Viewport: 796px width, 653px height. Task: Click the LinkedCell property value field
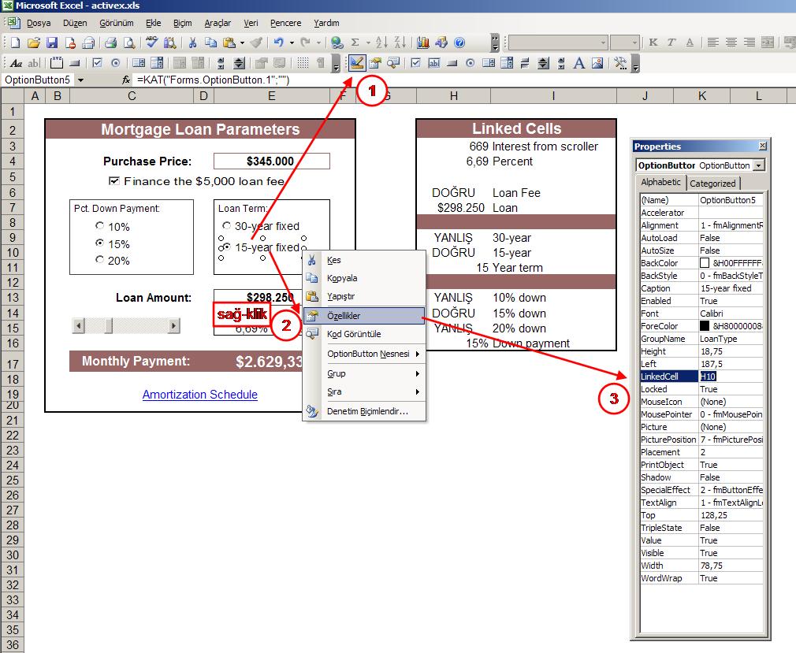click(x=731, y=377)
